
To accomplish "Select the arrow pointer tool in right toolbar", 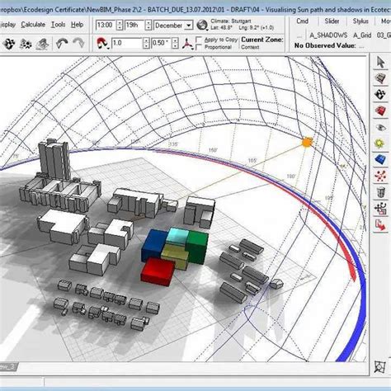I will tap(380, 62).
